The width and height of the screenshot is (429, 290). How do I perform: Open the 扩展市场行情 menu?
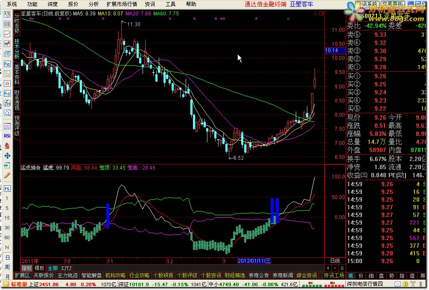point(122,4)
